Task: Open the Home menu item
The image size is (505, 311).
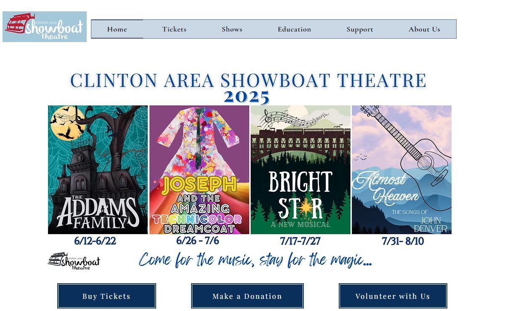Action: point(117,29)
